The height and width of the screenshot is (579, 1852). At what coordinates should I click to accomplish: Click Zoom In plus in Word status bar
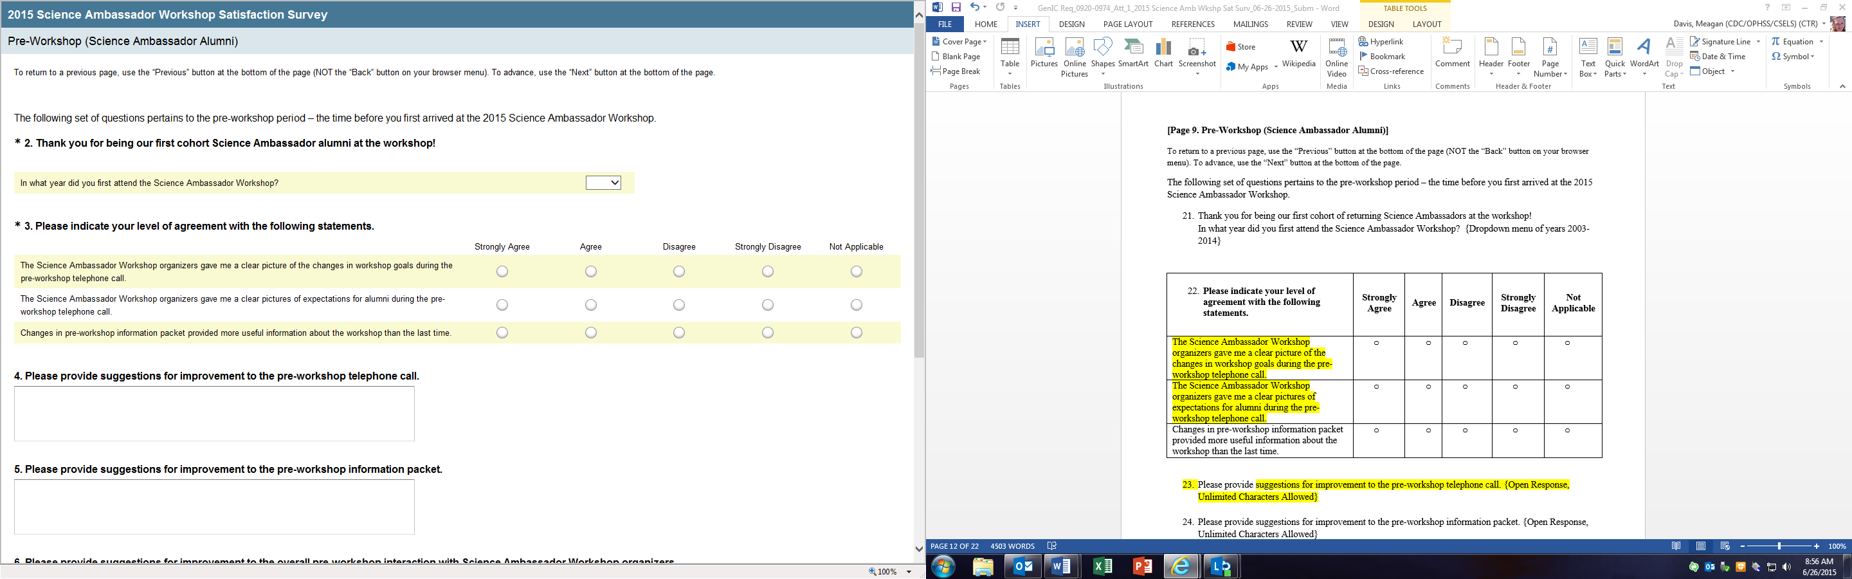1816,547
